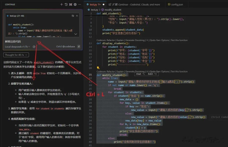Click the 获取学生姓名输入 heading in chat reply

(22, 84)
